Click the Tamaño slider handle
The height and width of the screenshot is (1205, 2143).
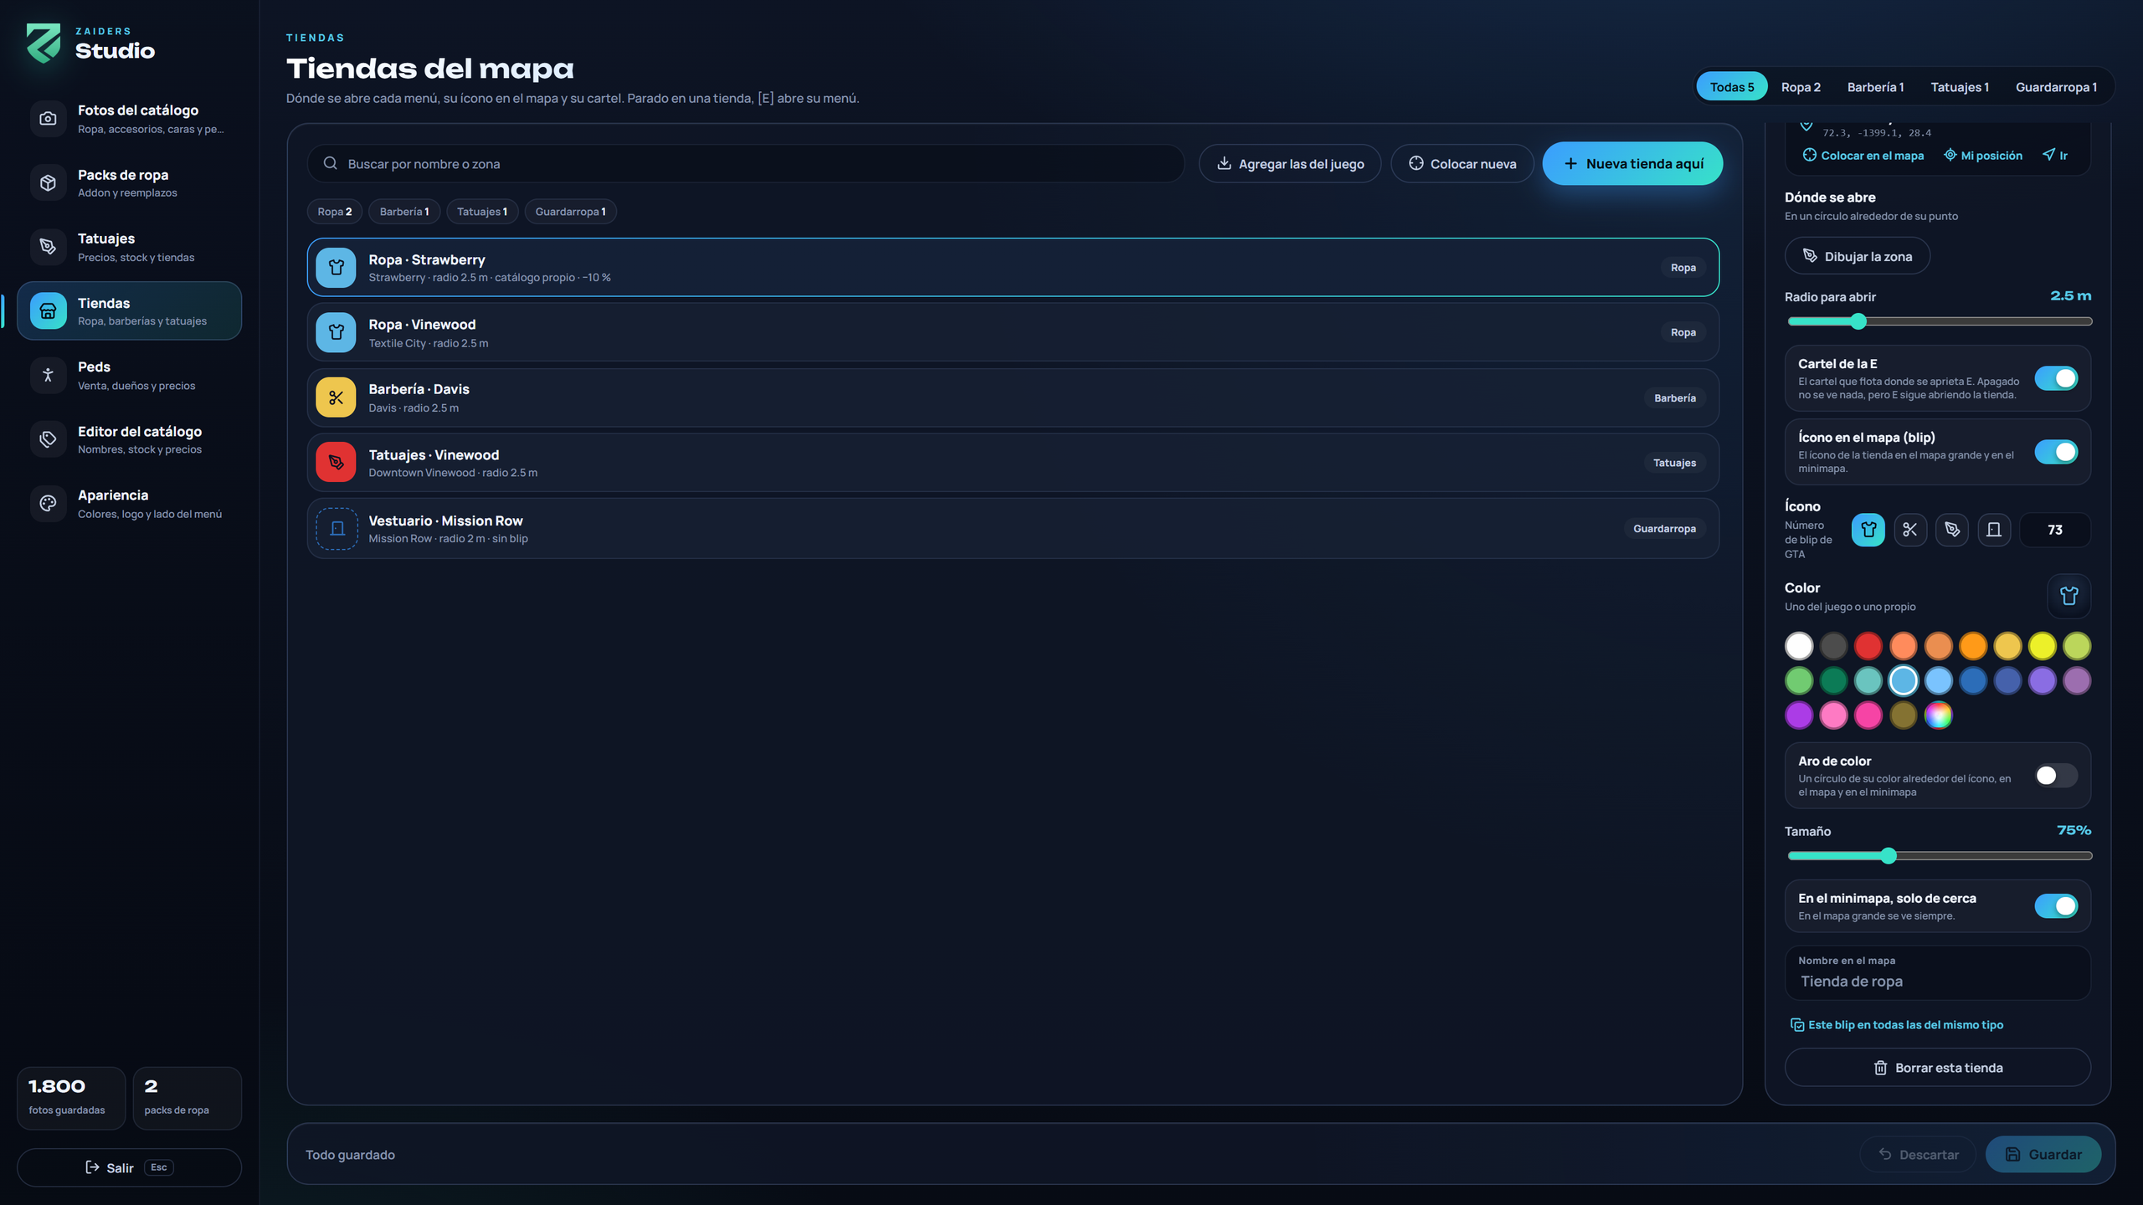click(1889, 856)
